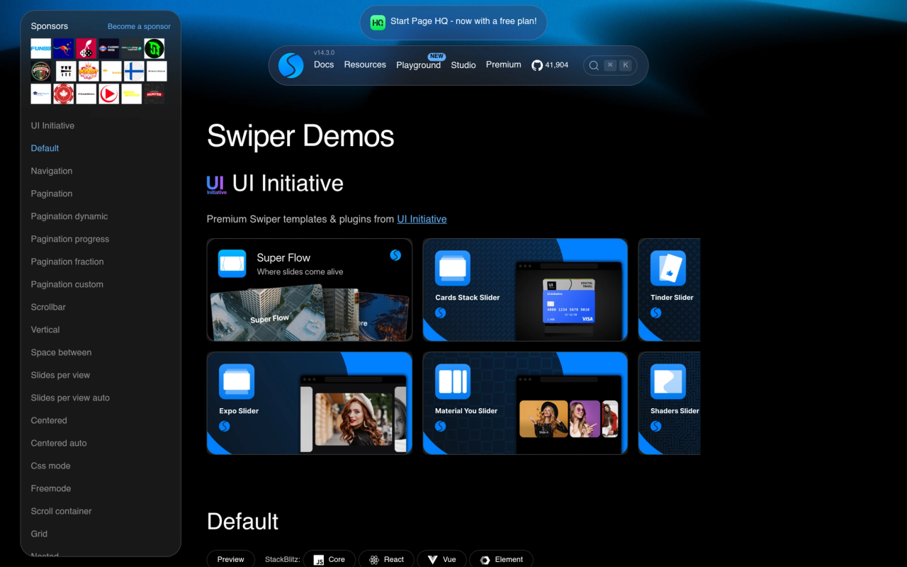The width and height of the screenshot is (907, 567).
Task: Open the GitHub repository star count
Action: click(550, 65)
